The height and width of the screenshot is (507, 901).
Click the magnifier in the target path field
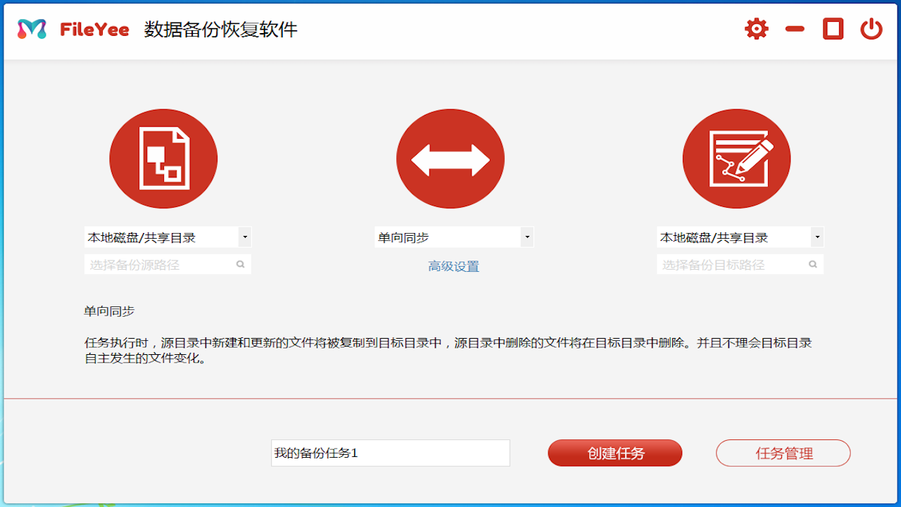(x=812, y=263)
